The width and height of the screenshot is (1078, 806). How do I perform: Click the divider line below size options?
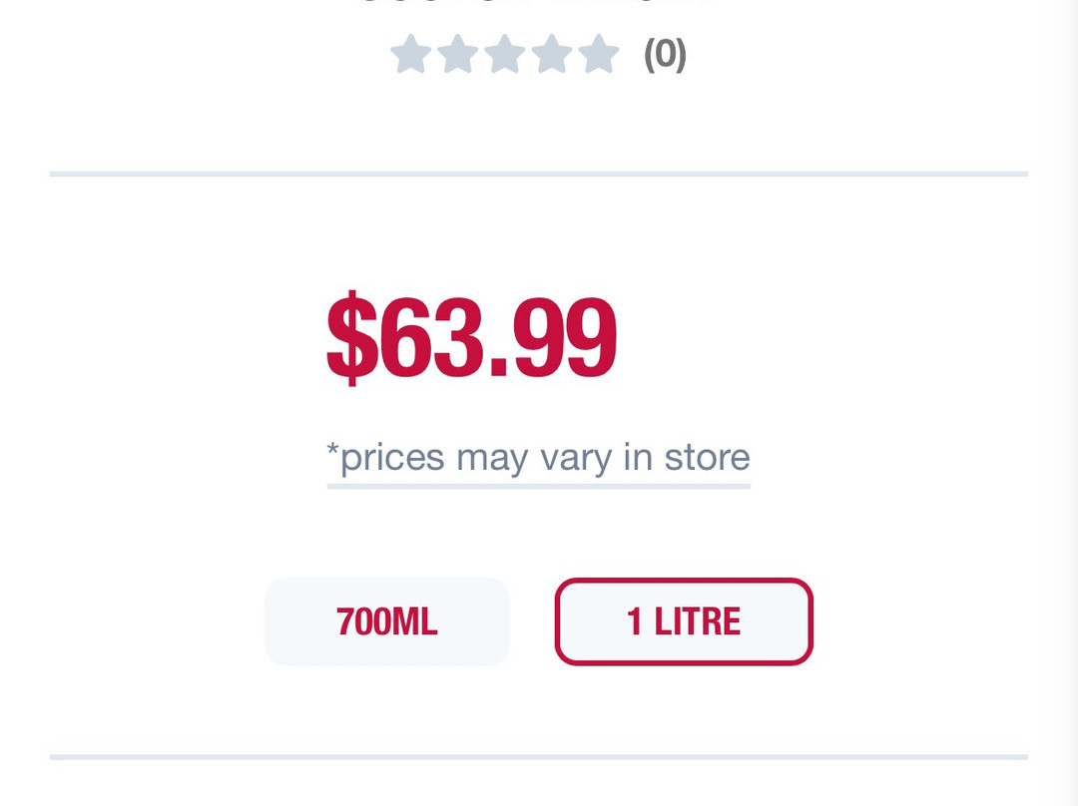click(x=539, y=757)
